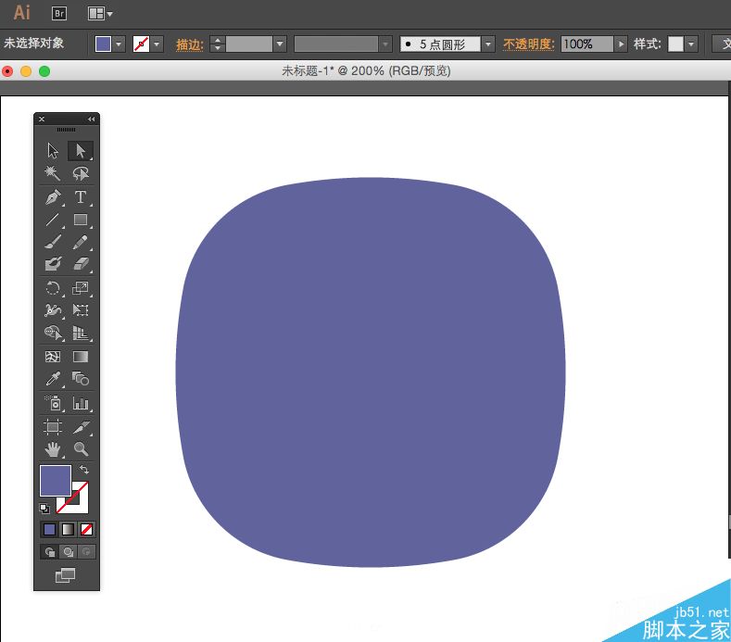Open Adobe Bridge via Br icon
This screenshot has width=731, height=642.
59,13
